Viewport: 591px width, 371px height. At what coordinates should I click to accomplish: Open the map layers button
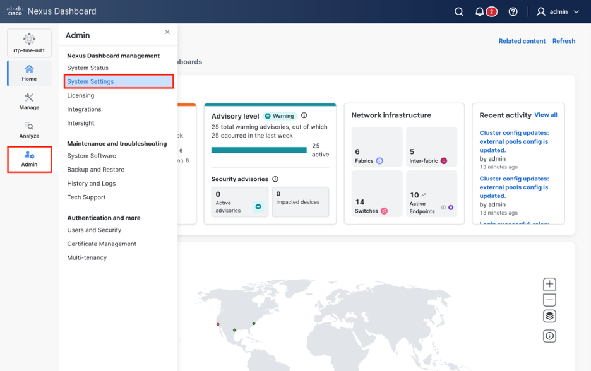pos(549,316)
